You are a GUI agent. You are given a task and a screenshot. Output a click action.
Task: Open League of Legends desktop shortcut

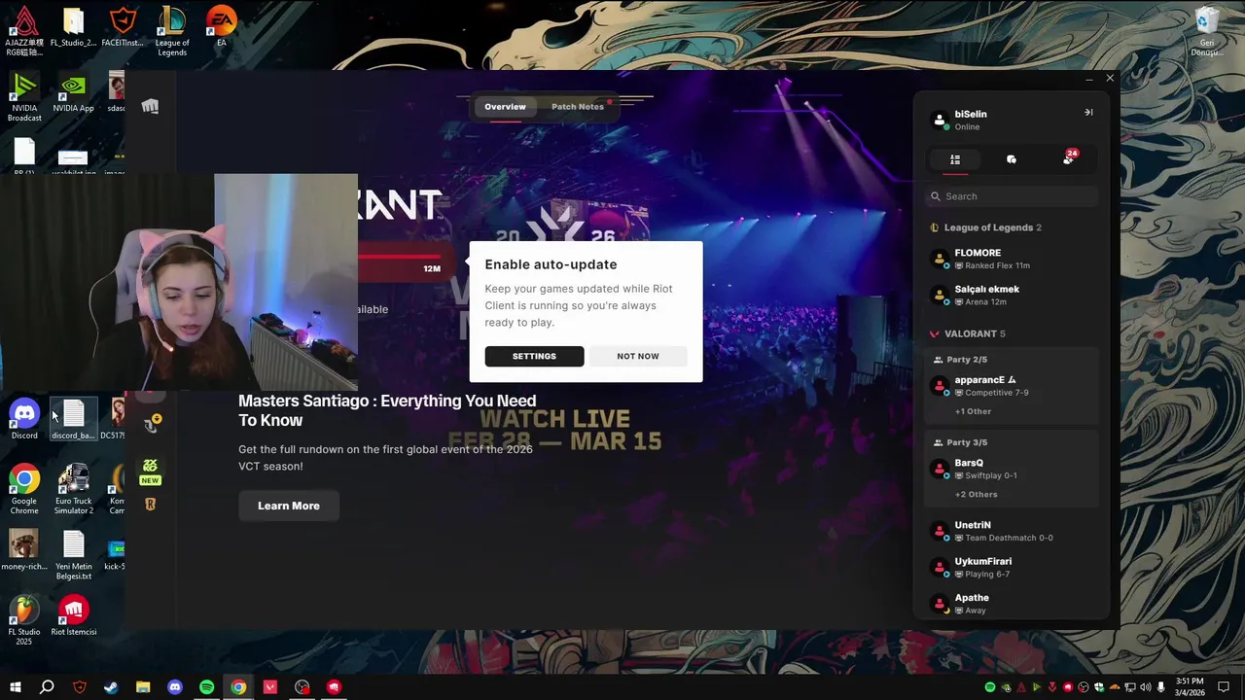click(172, 31)
